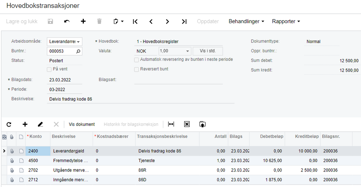Fit columns to width icon

click(171, 124)
